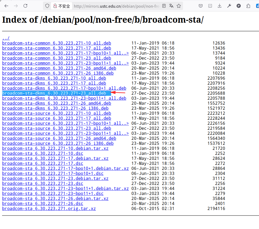
Task: Reload the page with the refresh icon
Action: pyautogui.click(x=25, y=6)
